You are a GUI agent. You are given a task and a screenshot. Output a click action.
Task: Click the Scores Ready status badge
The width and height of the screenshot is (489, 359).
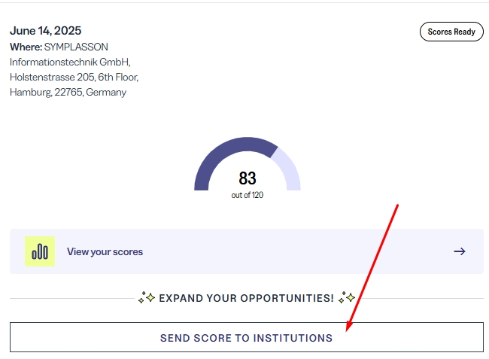(x=451, y=32)
